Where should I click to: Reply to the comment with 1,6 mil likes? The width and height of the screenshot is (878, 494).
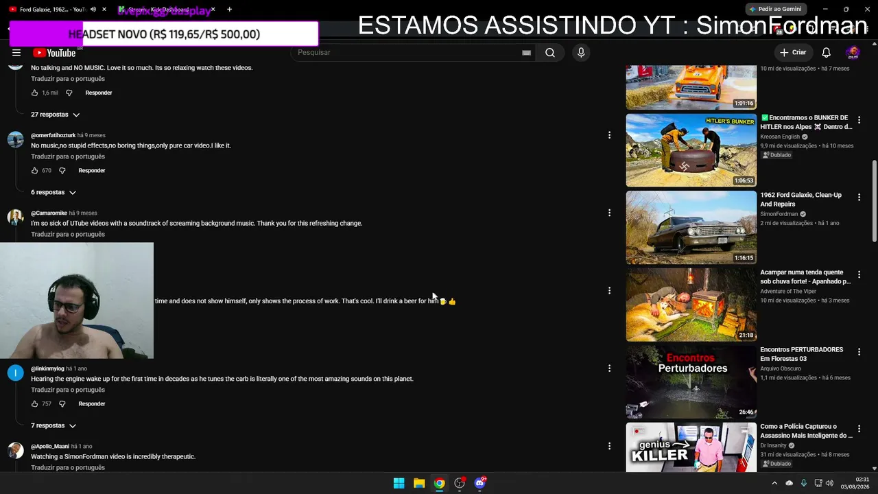pos(99,93)
